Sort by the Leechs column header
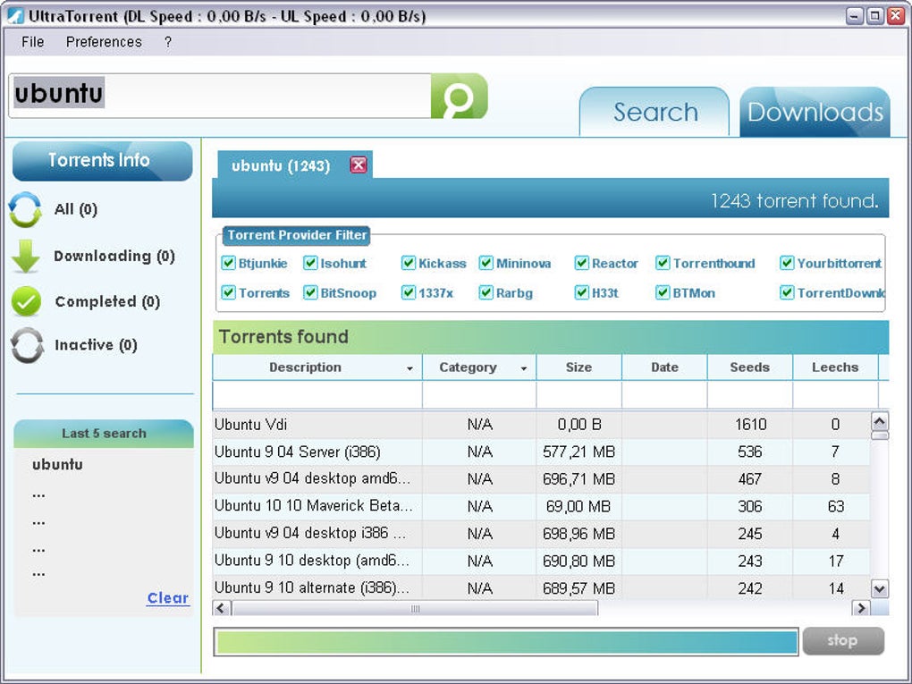 coord(835,367)
